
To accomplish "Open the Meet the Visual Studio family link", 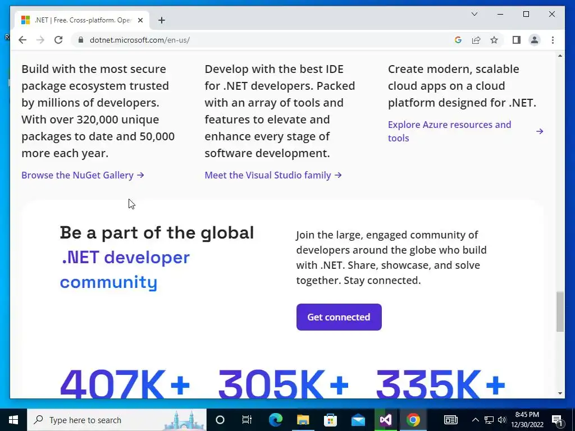I will click(273, 175).
